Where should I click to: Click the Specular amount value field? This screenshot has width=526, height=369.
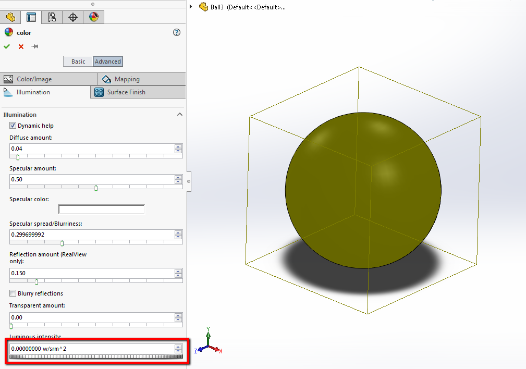tap(92, 179)
